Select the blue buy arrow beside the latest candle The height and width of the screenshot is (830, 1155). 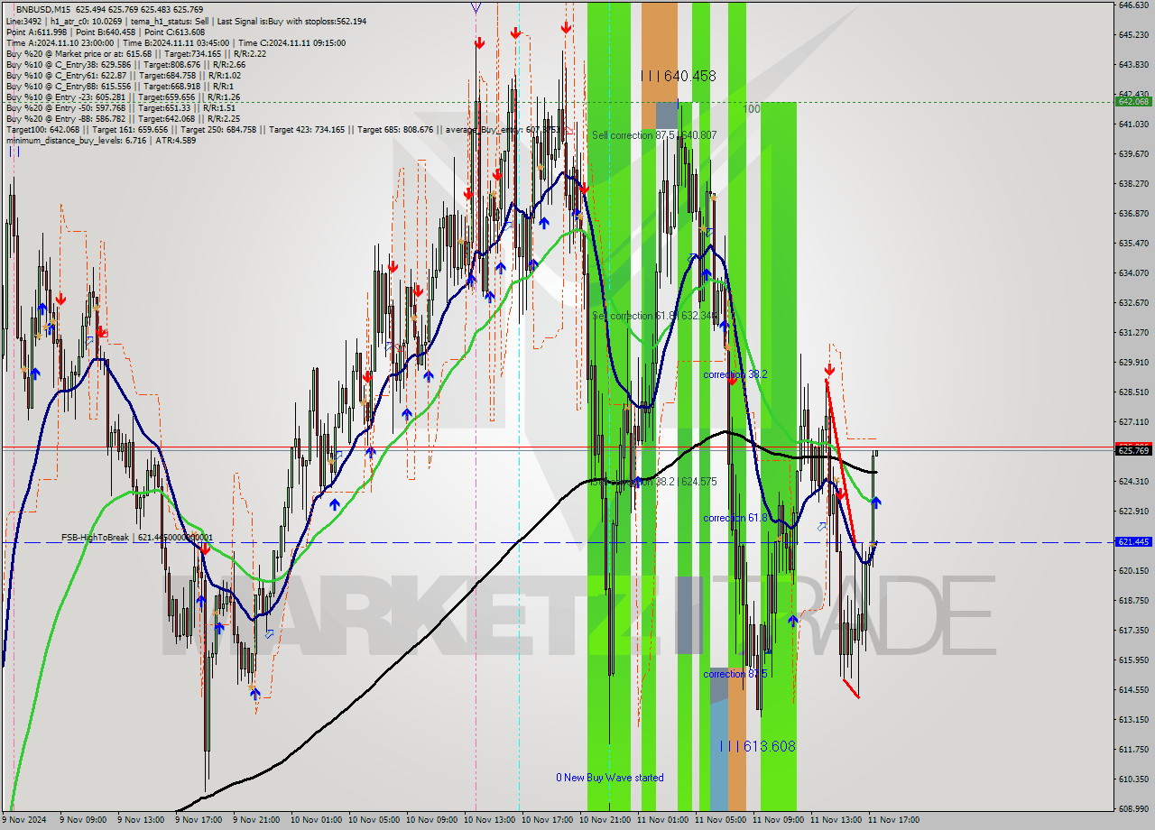pos(876,503)
